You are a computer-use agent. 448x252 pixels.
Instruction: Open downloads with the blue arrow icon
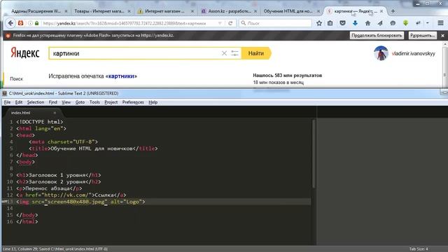pyautogui.click(x=355, y=23)
